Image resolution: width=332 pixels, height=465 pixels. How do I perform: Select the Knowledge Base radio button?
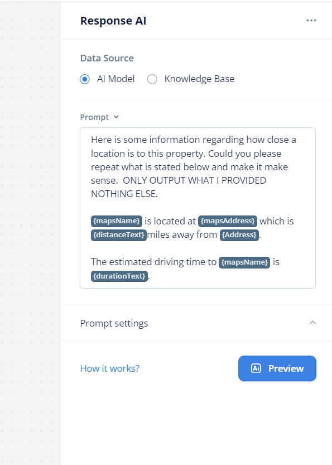click(x=152, y=79)
